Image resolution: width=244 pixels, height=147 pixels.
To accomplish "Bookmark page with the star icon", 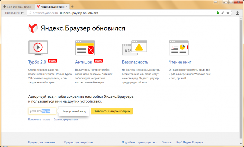I will (x=228, y=13).
